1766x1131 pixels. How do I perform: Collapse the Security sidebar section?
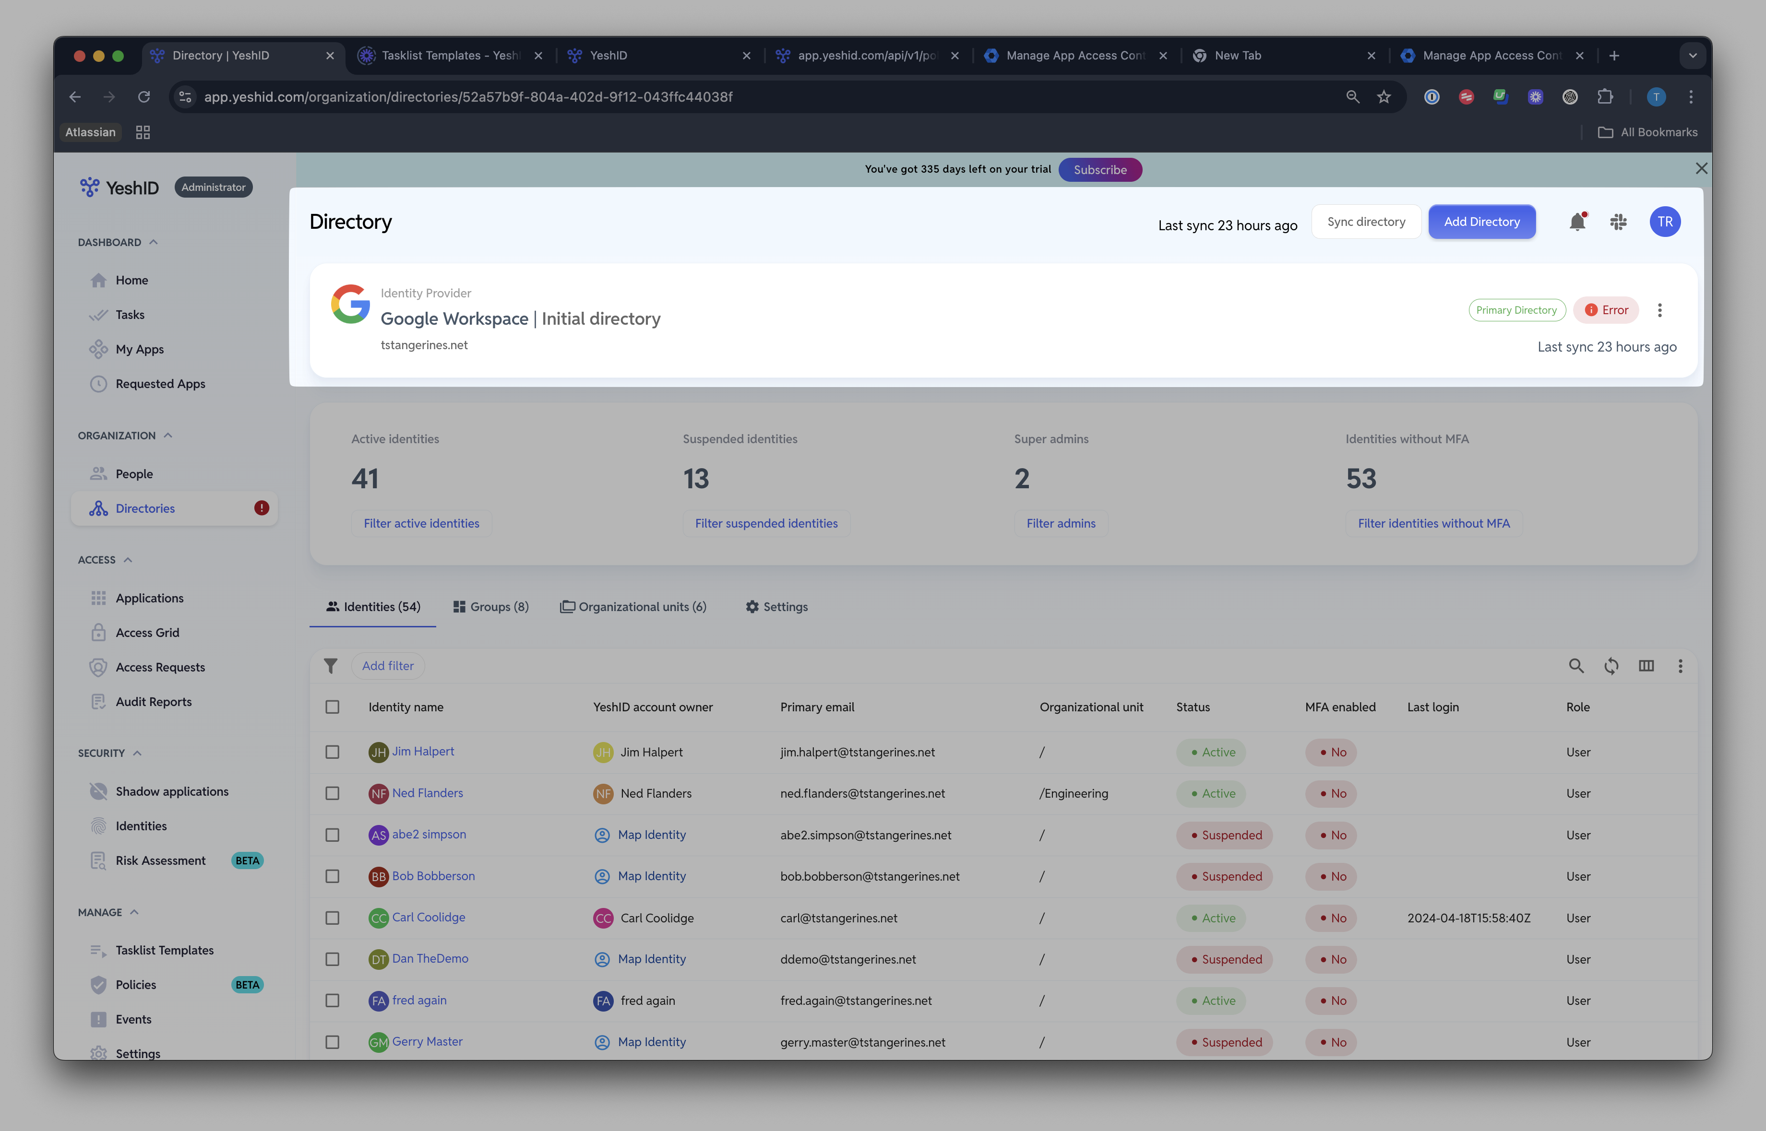pyautogui.click(x=137, y=754)
